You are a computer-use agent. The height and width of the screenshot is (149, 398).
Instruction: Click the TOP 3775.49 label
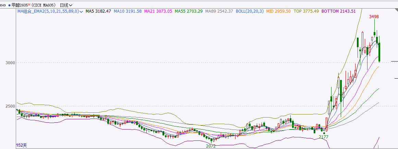coord(306,11)
